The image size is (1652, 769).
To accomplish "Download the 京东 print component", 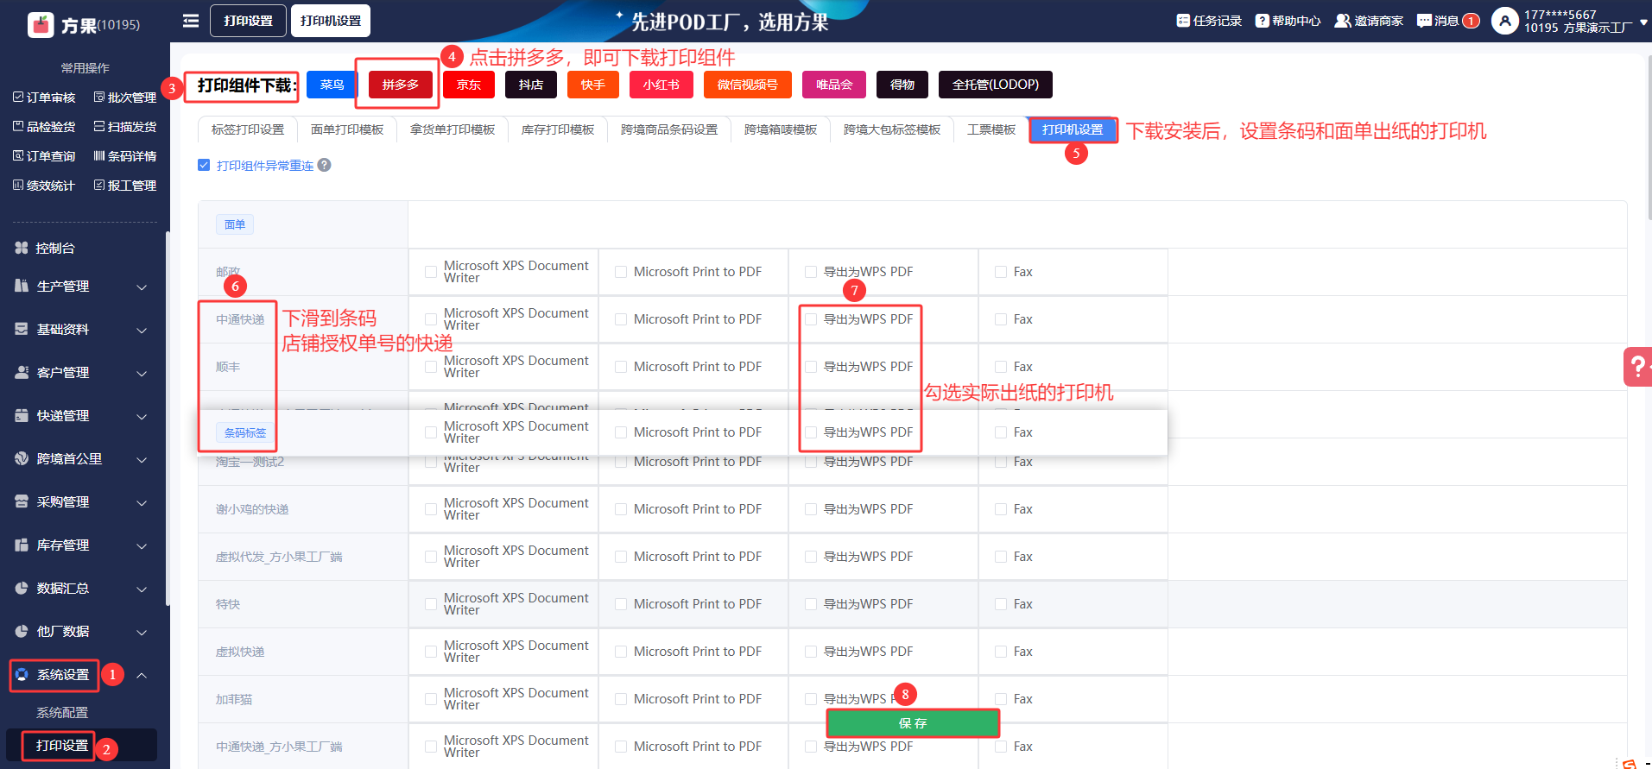I will [469, 85].
